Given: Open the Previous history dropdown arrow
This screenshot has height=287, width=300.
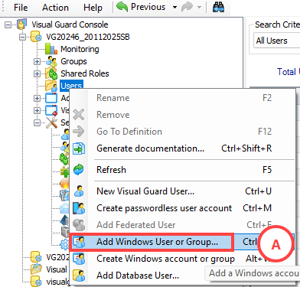Looking at the screenshot, I should tap(174, 7).
